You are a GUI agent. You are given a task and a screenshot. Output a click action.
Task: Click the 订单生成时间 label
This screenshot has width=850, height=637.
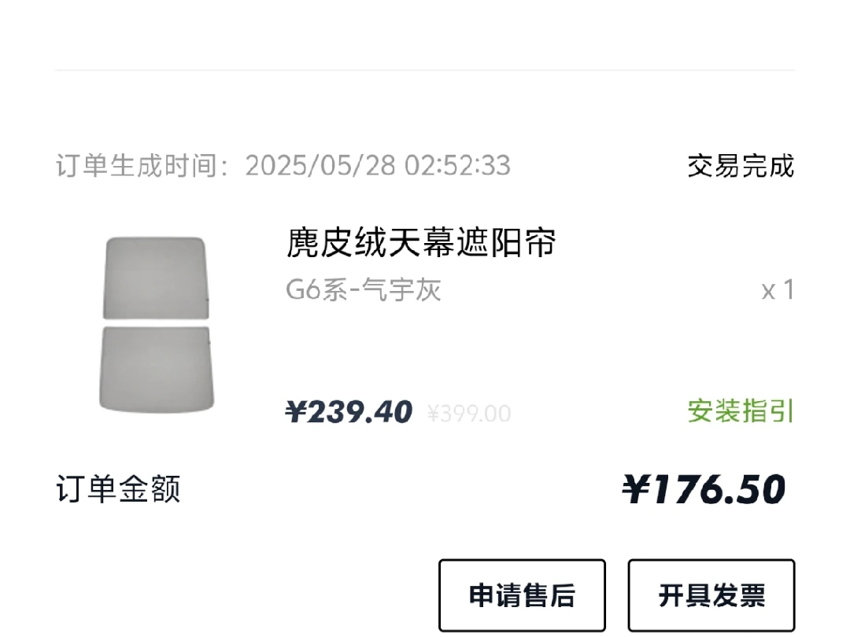[x=138, y=166]
